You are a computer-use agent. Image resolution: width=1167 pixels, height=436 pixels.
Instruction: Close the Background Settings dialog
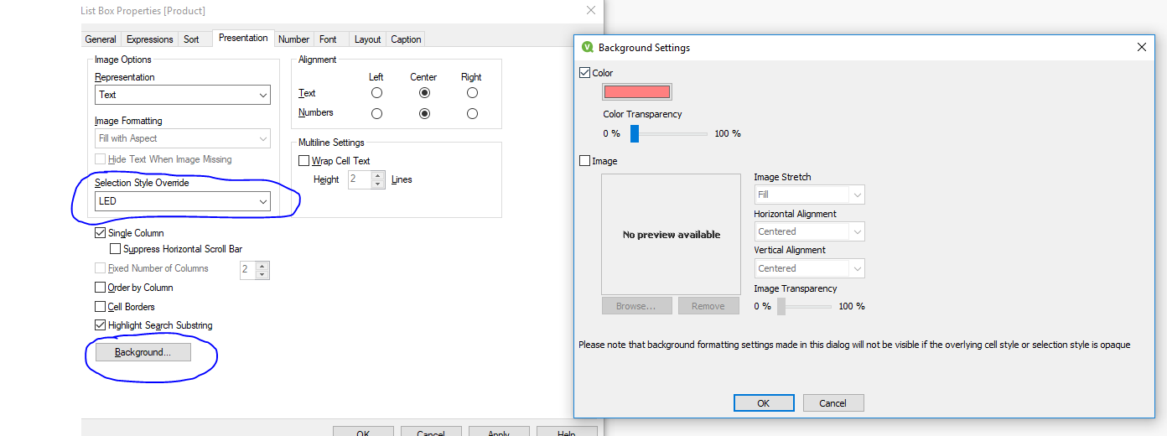1142,48
